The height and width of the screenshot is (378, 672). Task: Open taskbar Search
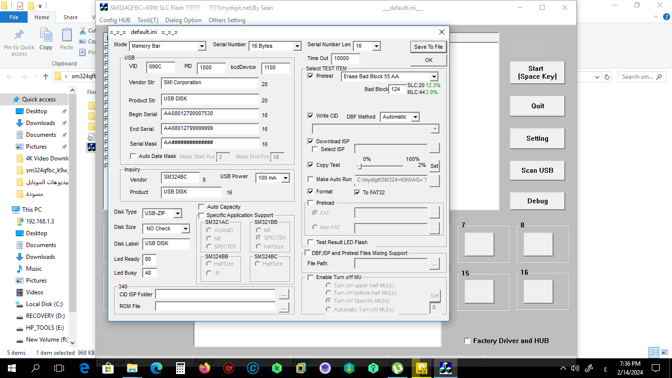pos(35,368)
